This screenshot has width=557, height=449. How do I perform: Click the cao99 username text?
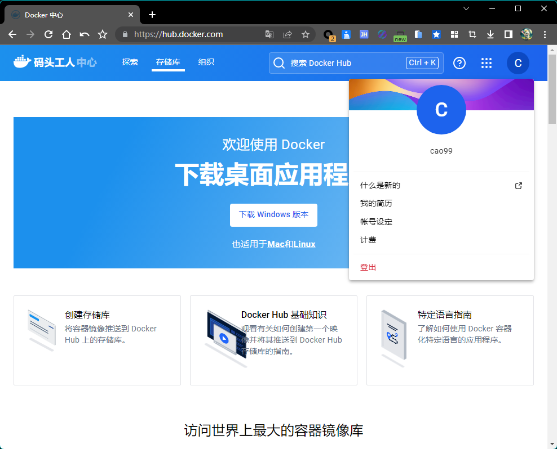[441, 151]
